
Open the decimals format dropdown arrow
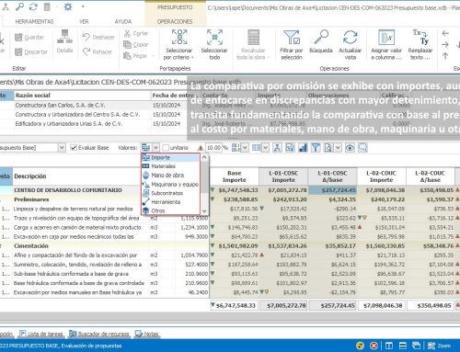(245, 148)
